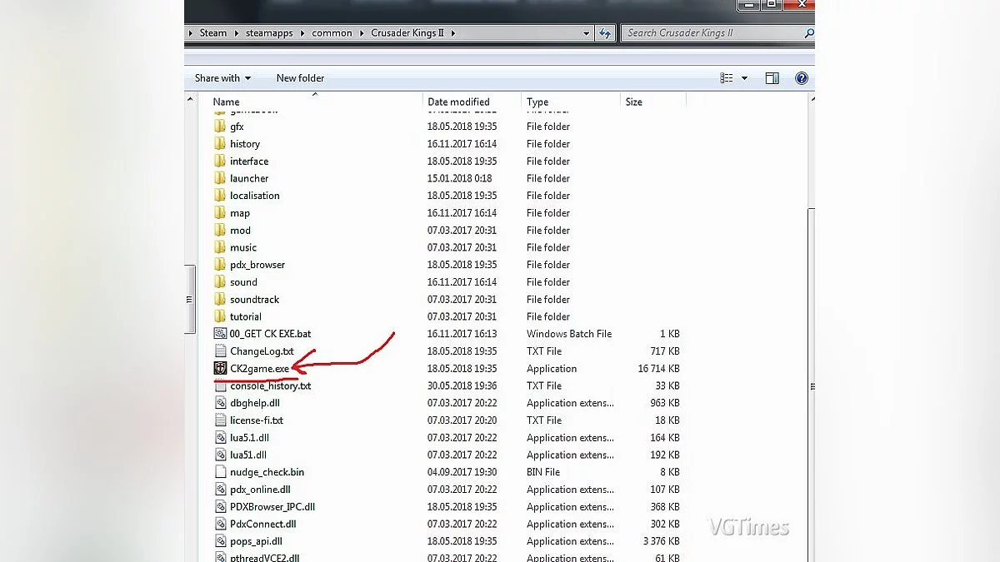Click the PdxConnect.dll file icon
Screen dimensions: 1000x562
[220, 525]
